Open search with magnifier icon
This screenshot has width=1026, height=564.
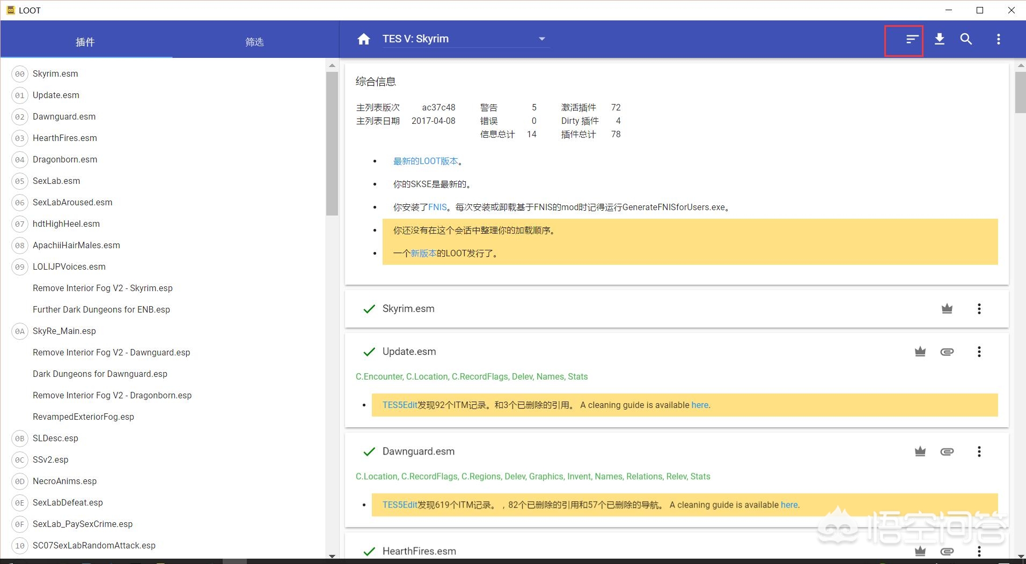966,39
